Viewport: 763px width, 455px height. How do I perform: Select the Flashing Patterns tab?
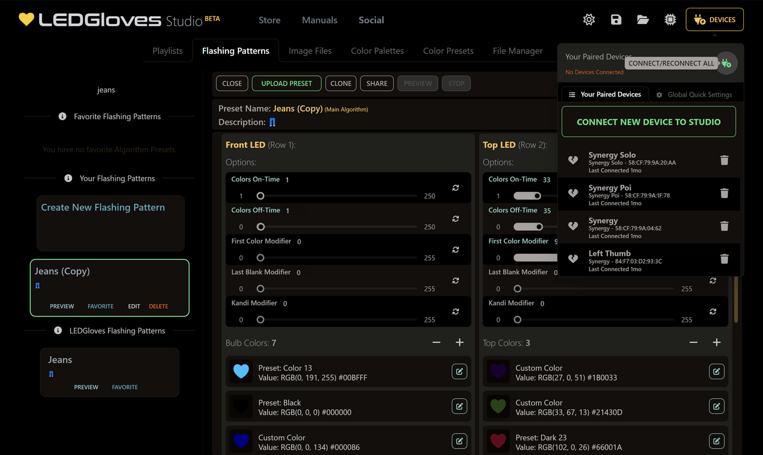235,51
